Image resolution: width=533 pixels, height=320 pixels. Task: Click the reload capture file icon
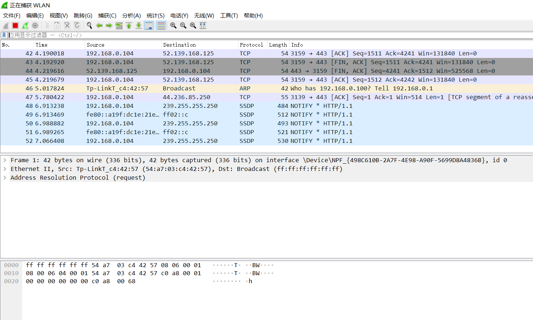tap(77, 26)
